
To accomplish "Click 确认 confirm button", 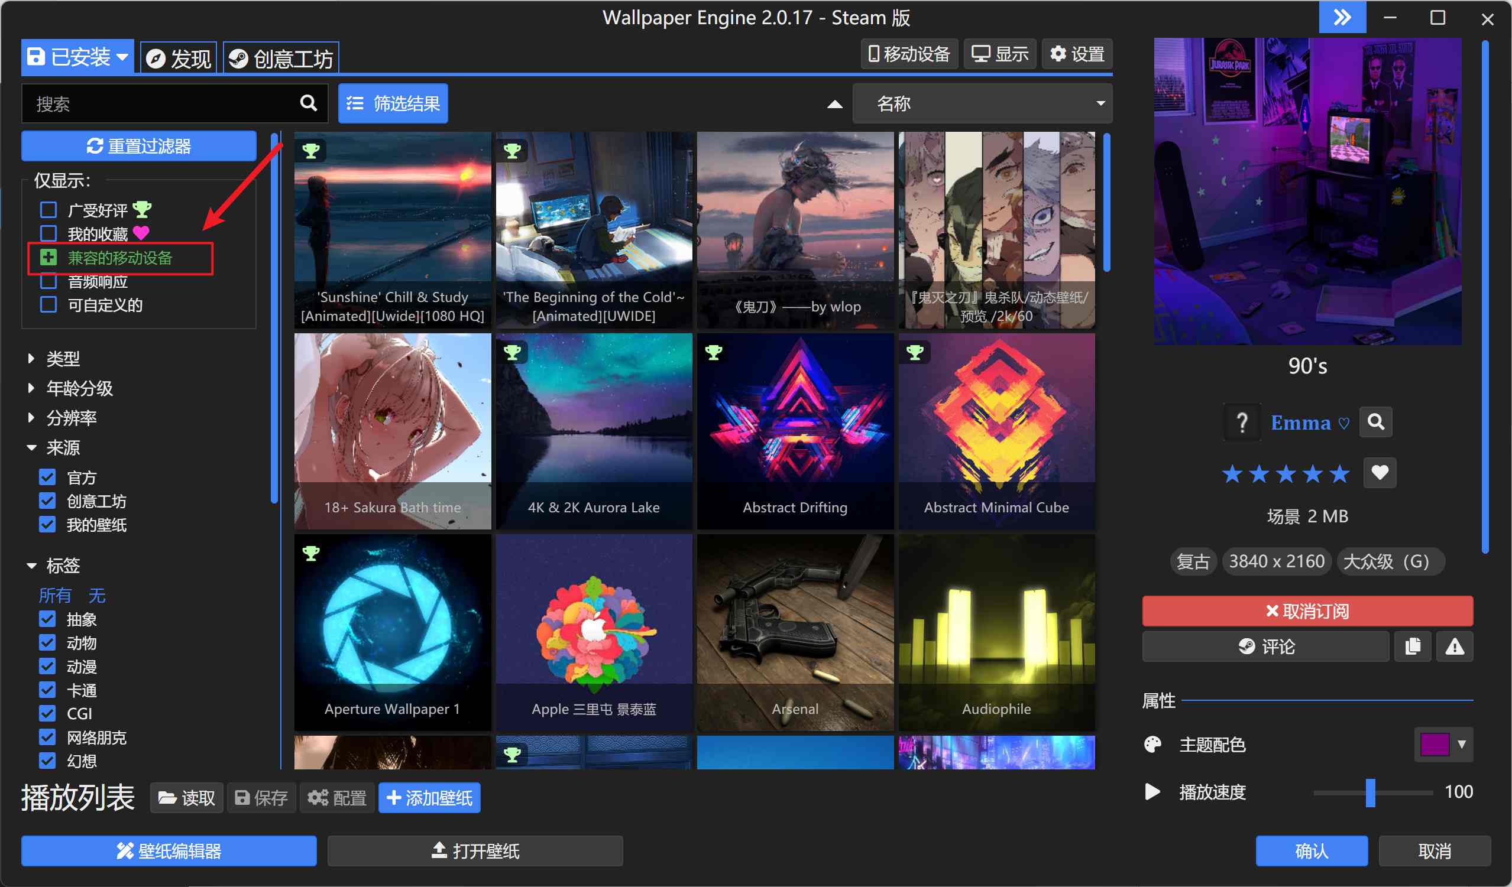I will [x=1312, y=850].
